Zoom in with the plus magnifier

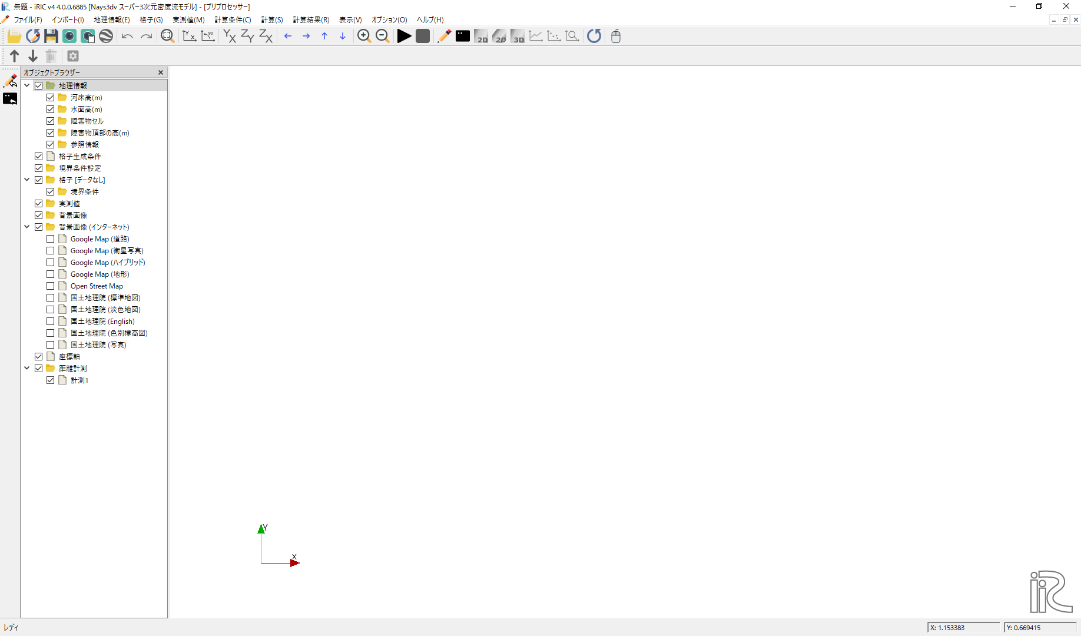tap(364, 37)
